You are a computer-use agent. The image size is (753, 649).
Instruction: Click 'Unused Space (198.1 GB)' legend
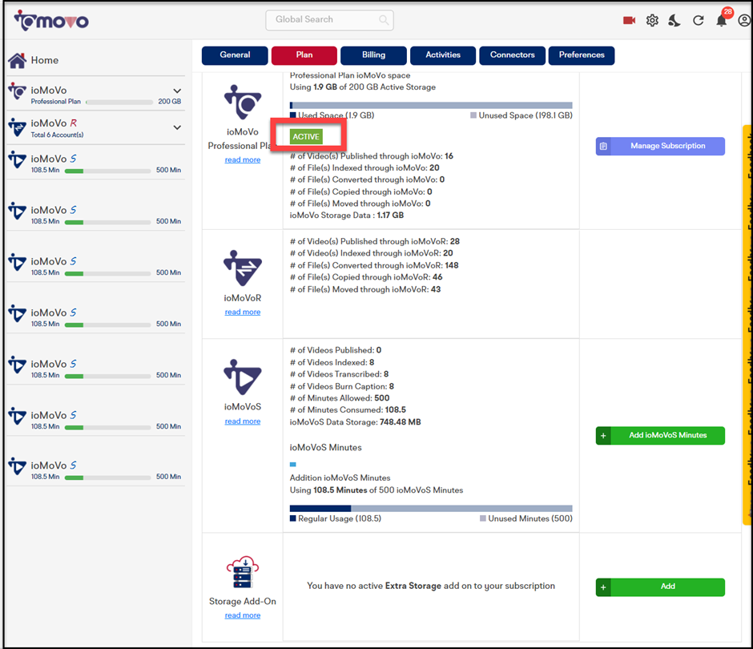[x=521, y=115]
